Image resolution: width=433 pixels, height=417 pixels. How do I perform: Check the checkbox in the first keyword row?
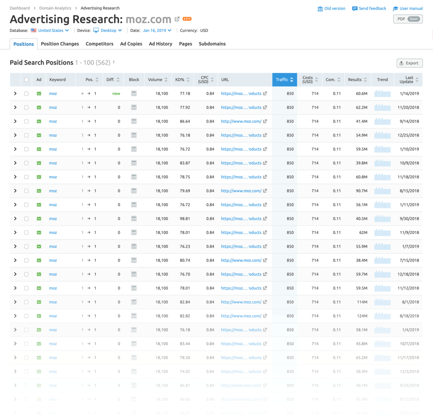coord(26,93)
